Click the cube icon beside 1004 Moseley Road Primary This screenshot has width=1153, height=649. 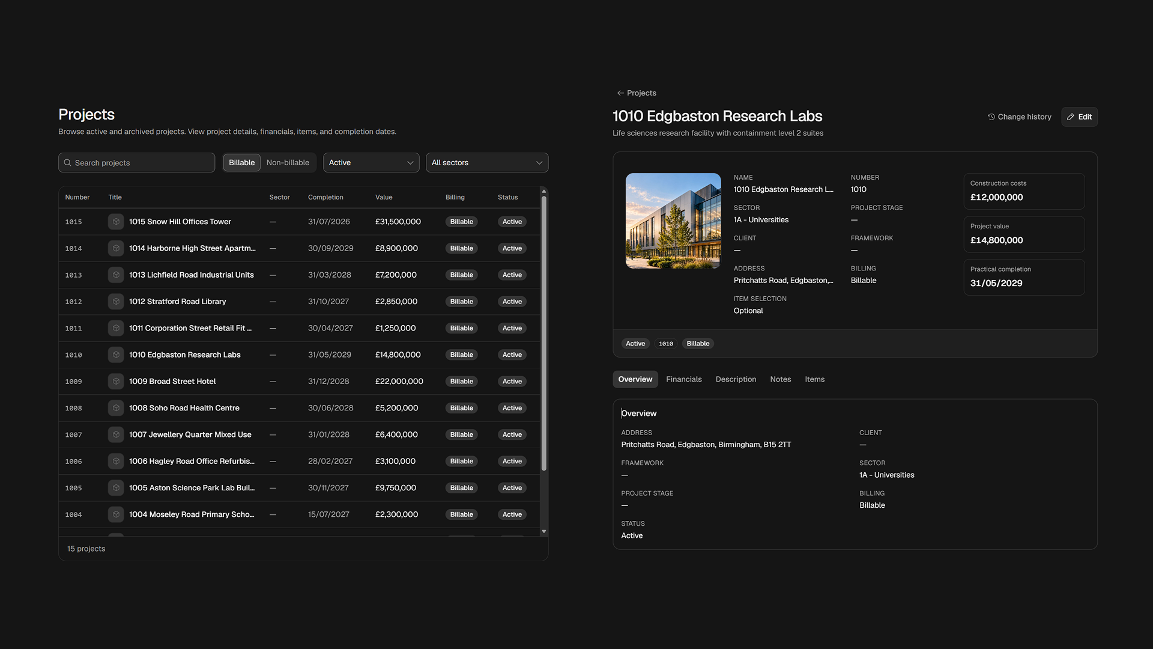pos(116,514)
